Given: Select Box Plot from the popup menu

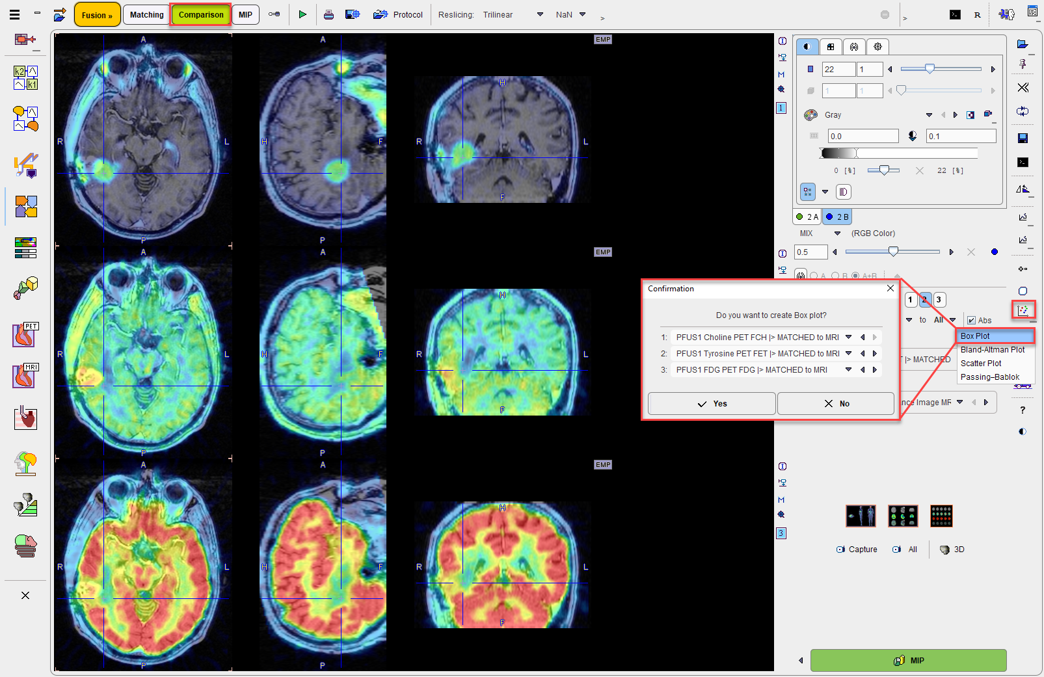Looking at the screenshot, I should point(995,336).
